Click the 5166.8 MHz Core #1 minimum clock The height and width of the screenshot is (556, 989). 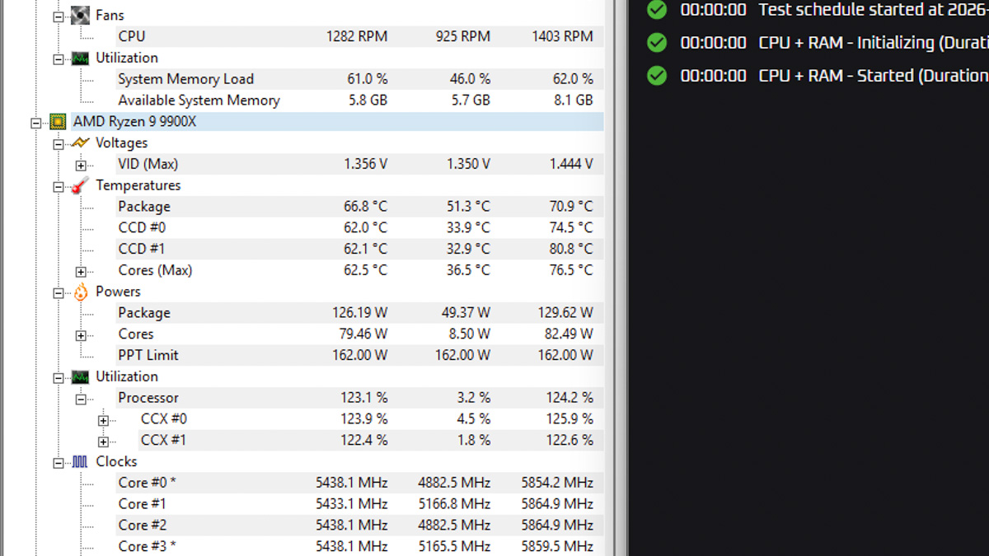click(x=454, y=504)
